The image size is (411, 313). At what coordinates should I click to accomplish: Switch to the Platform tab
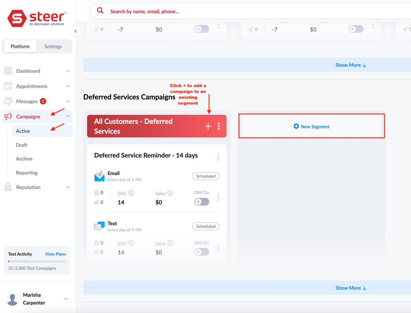point(20,46)
